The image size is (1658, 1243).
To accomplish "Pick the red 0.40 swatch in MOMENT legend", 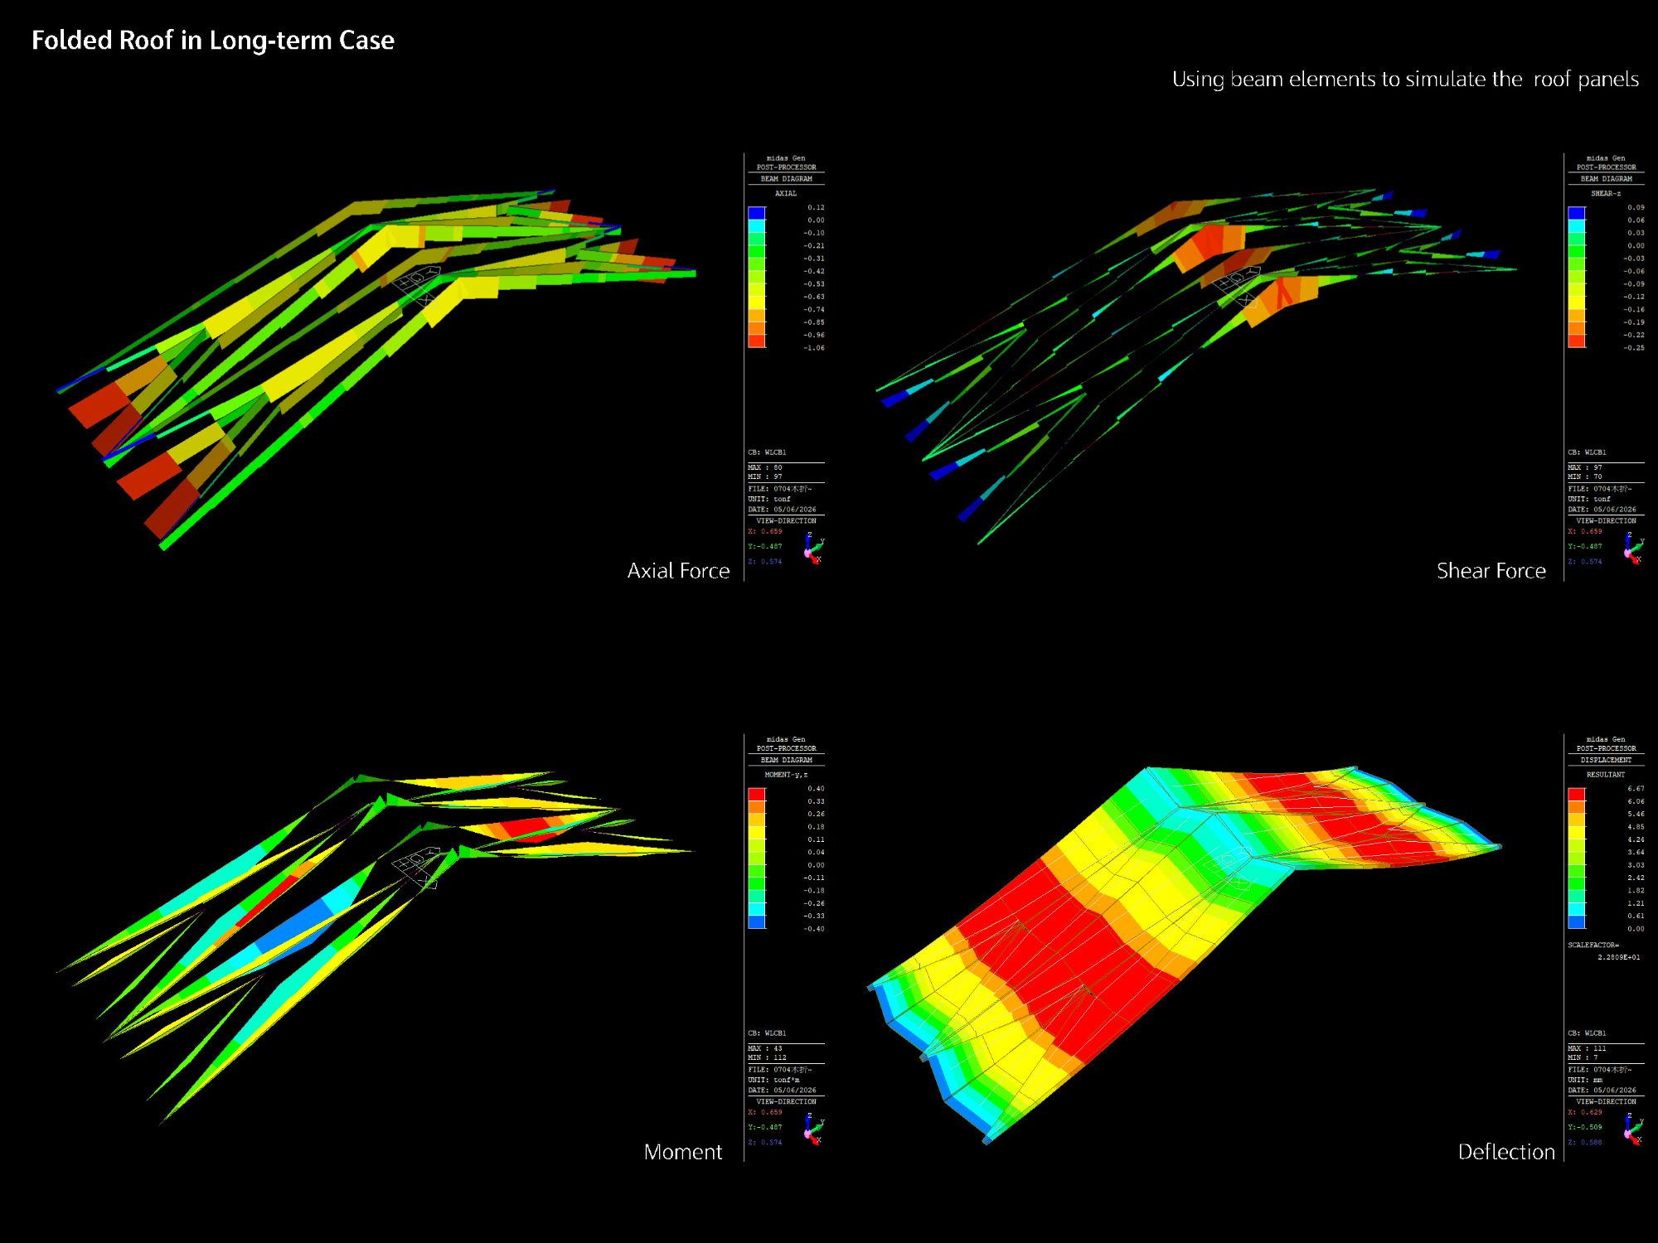I will click(757, 794).
